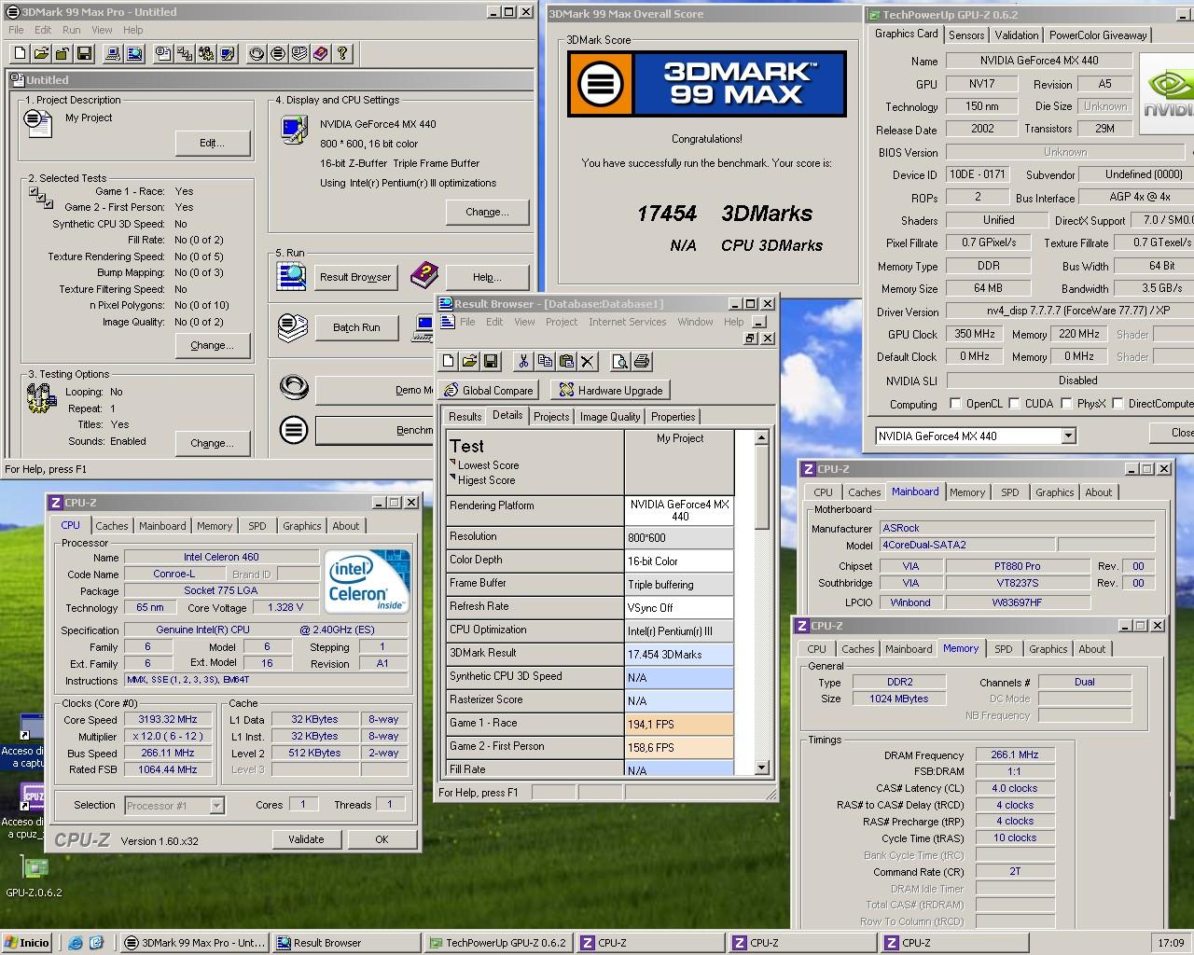The image size is (1194, 955).
Task: Click the Inicio start button
Action: (27, 943)
